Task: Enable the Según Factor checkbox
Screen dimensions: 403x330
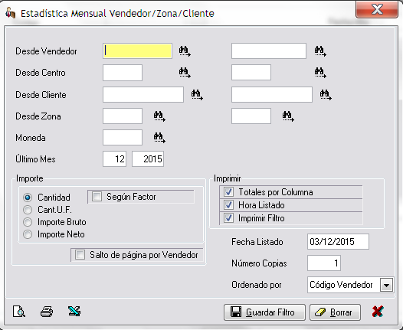Action: [97, 197]
